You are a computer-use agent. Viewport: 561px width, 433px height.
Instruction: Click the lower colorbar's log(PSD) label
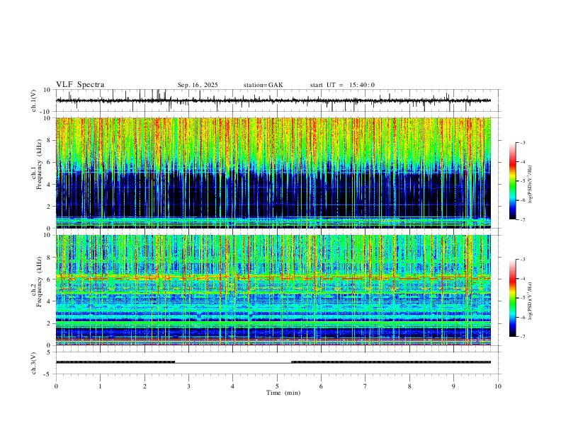coord(531,301)
